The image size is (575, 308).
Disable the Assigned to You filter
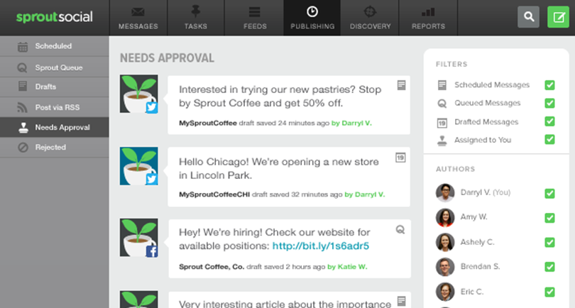pos(549,140)
